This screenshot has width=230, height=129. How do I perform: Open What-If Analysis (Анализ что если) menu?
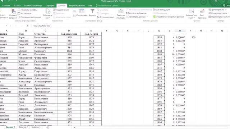click(x=192, y=14)
